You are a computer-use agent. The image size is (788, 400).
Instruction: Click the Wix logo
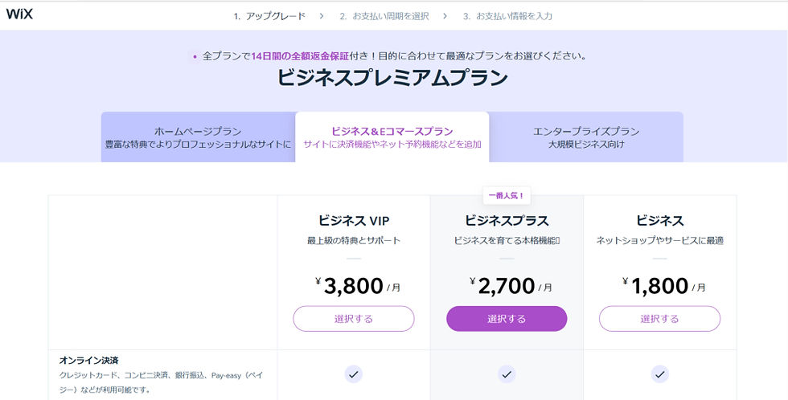coord(18,15)
